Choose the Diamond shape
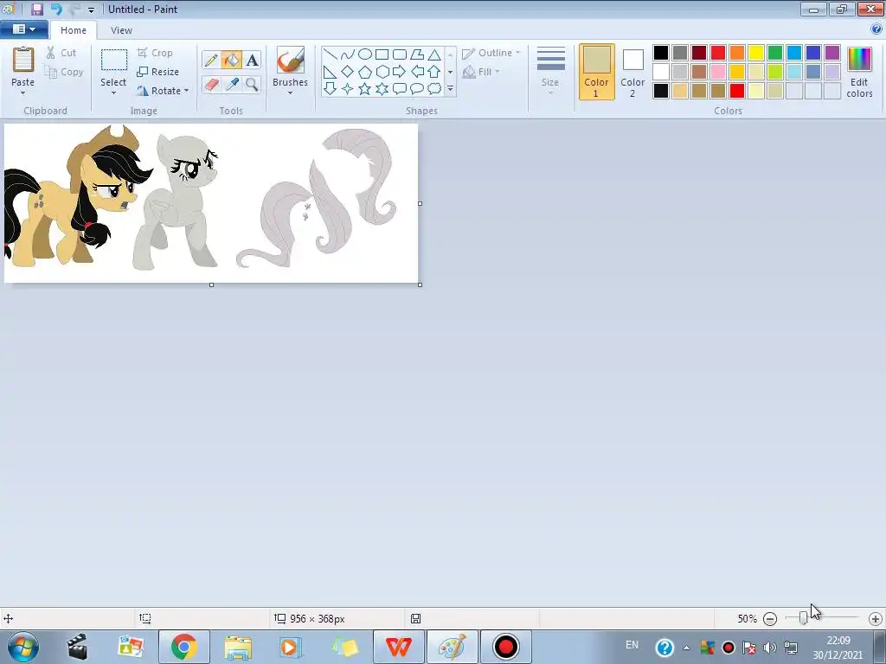Image resolution: width=886 pixels, height=664 pixels. click(348, 72)
